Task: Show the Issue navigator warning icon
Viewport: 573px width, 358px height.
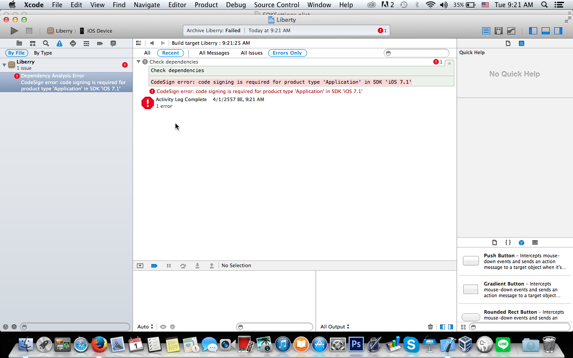Action: click(x=60, y=43)
